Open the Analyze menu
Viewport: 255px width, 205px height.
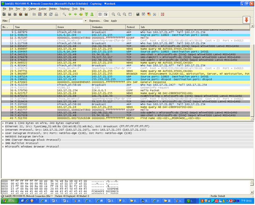tap(42, 9)
